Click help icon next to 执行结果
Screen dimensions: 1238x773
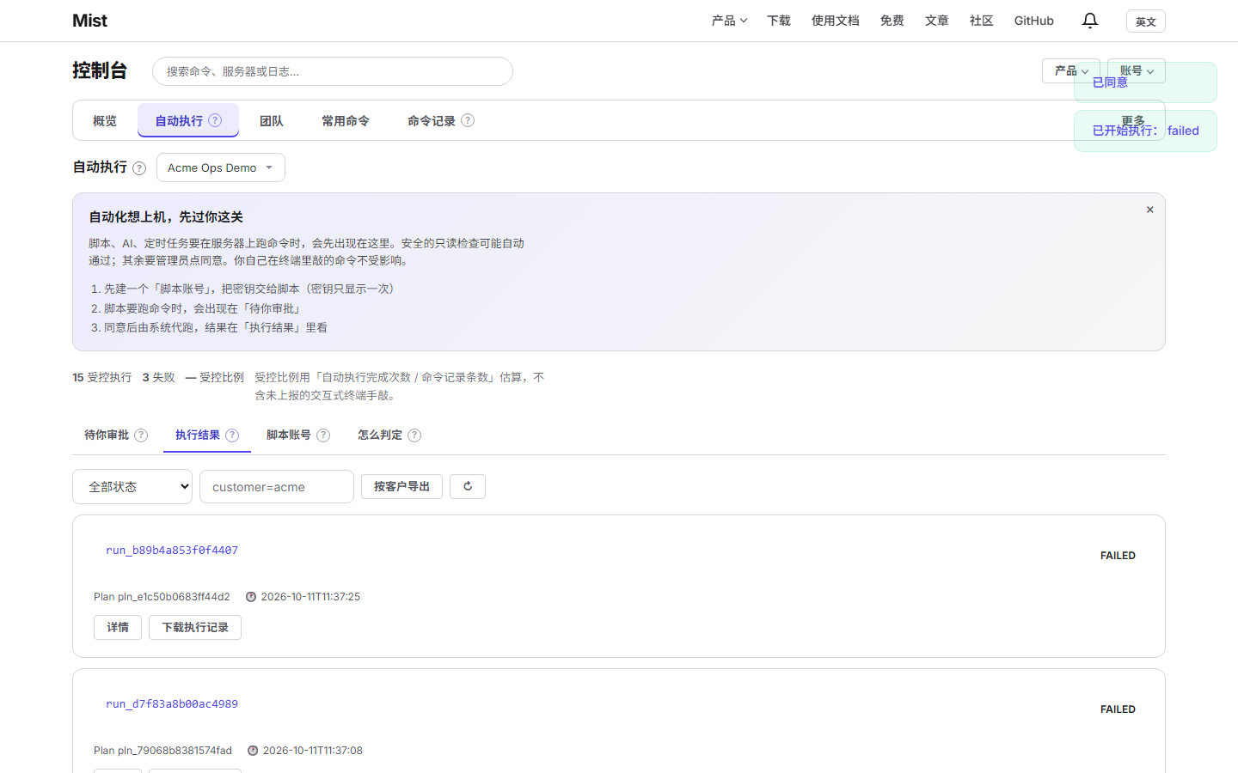(232, 435)
